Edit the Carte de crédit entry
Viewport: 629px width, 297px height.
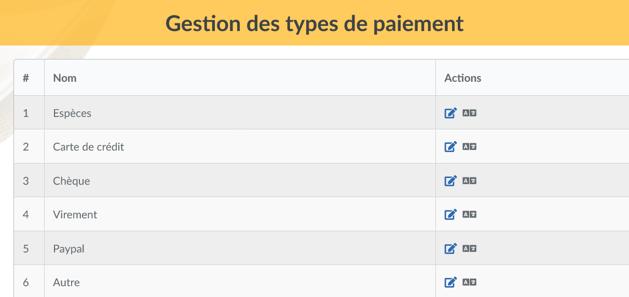pos(450,146)
